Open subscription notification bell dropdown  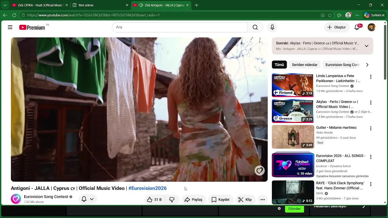88,199
